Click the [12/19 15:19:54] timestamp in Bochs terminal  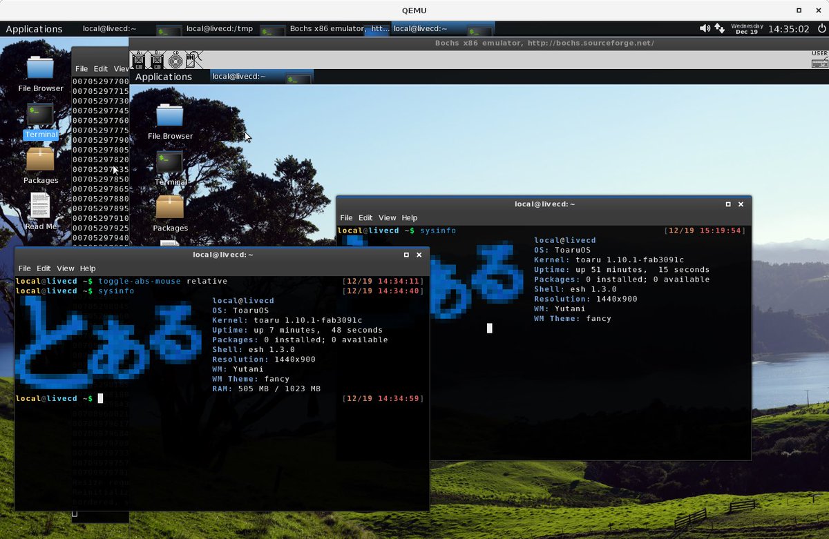705,231
